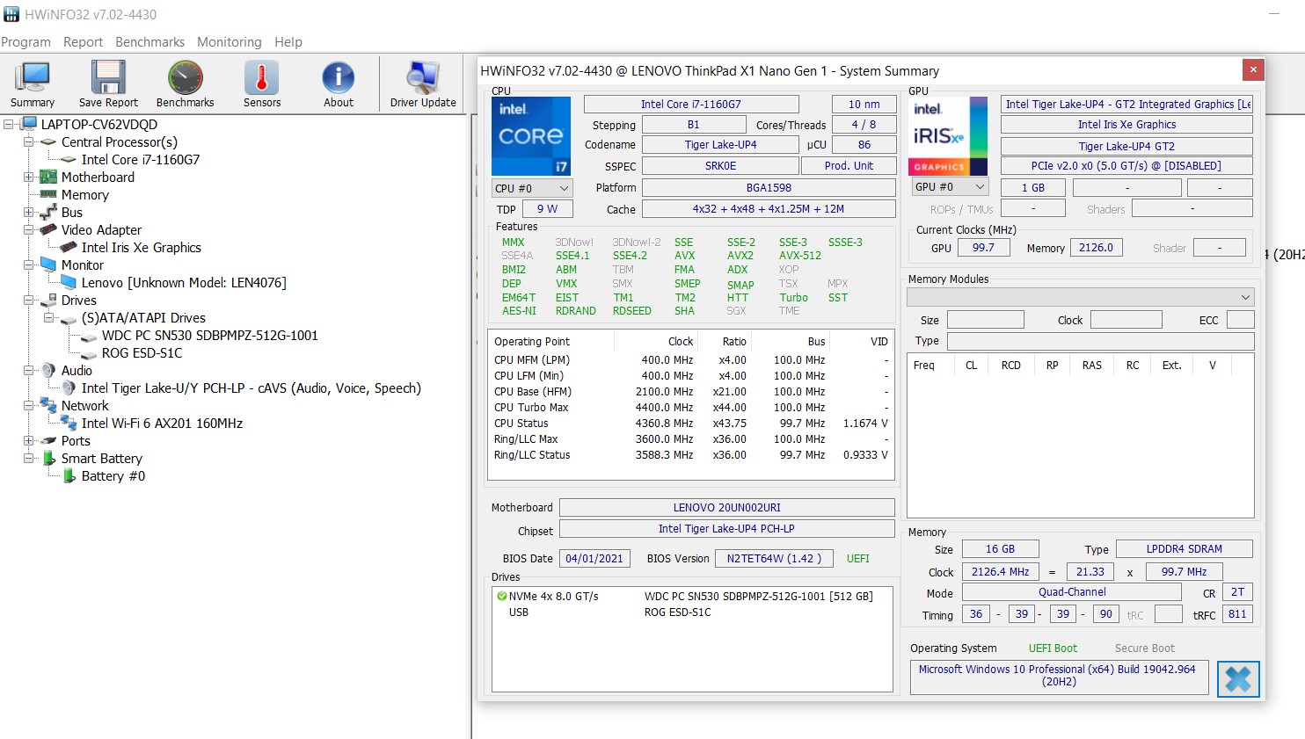Screen dimensions: 1305x739
Task: Open the GPU #0 selector dropdown
Action: coord(949,187)
